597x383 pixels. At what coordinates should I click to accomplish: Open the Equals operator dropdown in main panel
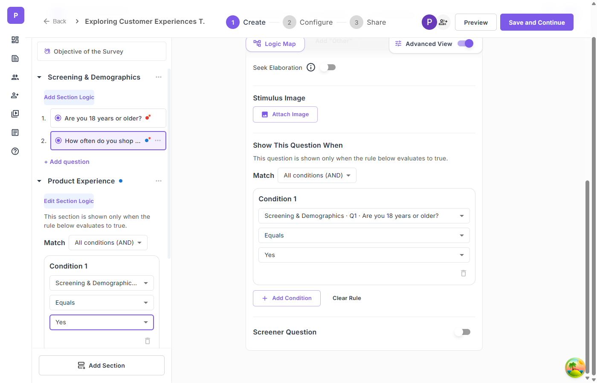364,236
